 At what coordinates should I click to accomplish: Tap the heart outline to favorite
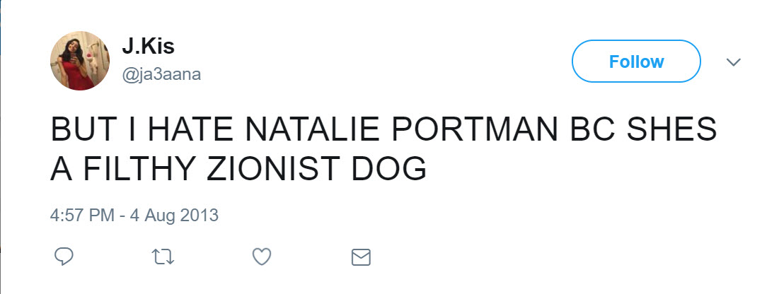(262, 257)
